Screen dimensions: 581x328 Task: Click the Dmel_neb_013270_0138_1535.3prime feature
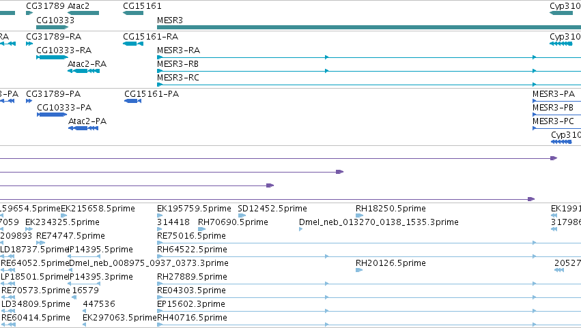pos(301,229)
